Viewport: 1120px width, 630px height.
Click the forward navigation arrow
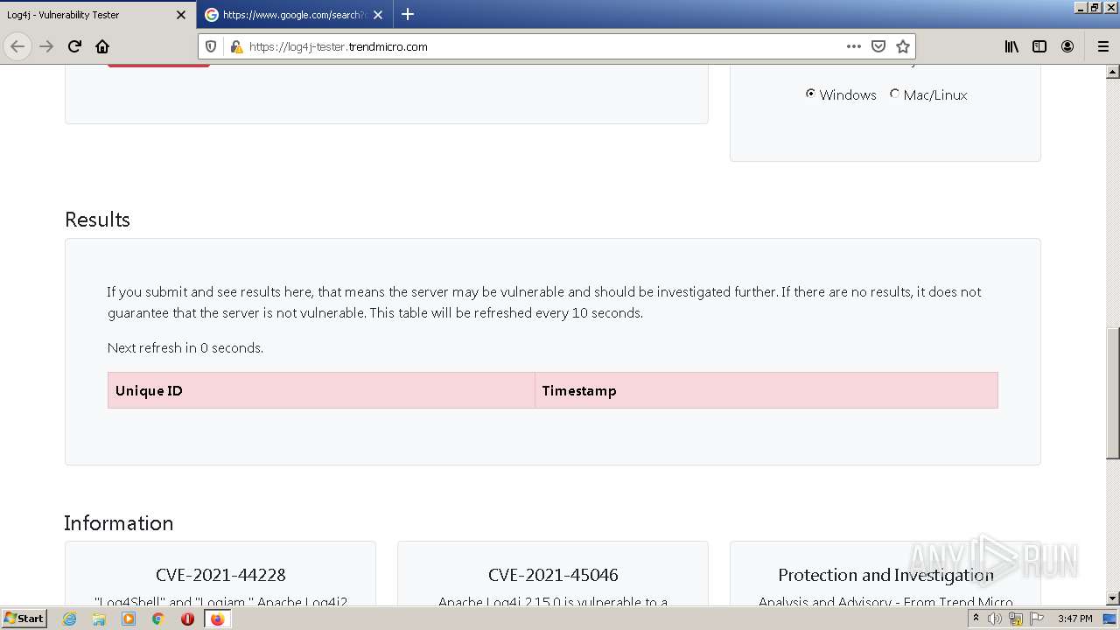pos(46,46)
